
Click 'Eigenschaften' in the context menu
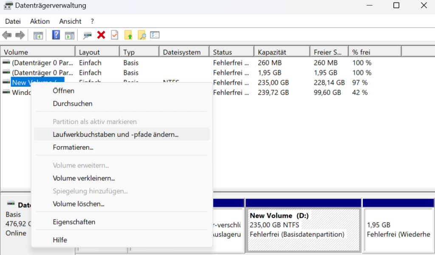pos(74,222)
